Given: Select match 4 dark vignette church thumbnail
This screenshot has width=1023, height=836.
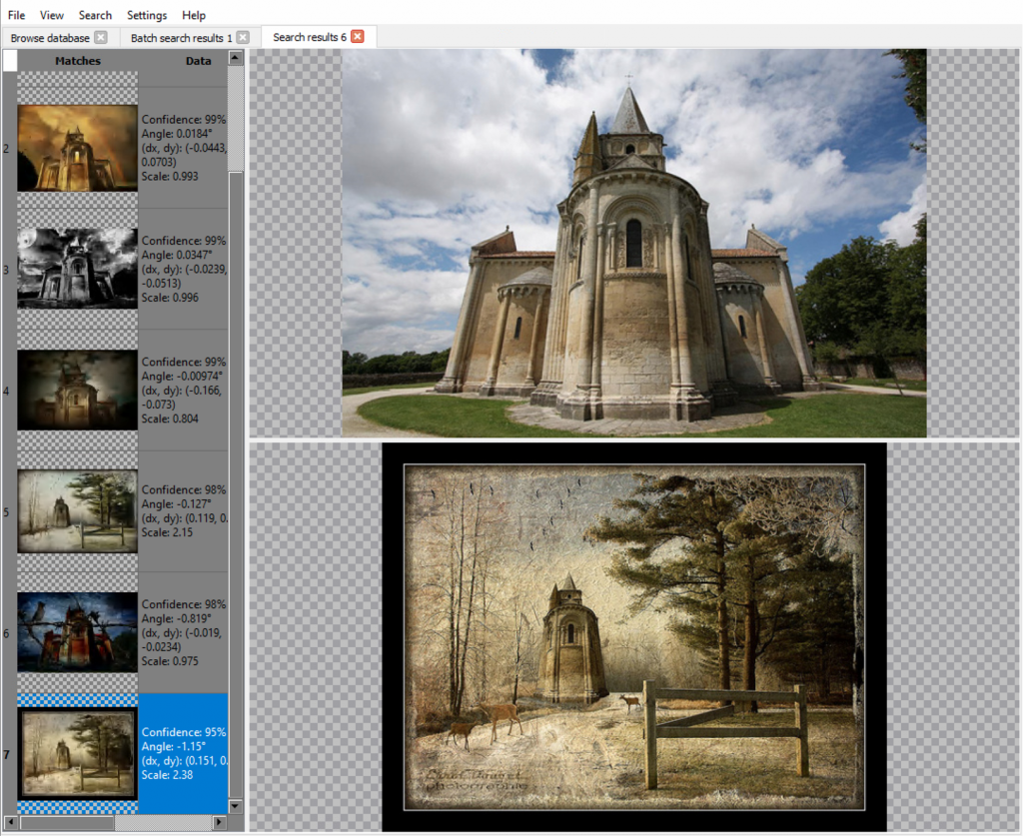Looking at the screenshot, I should 77,391.
